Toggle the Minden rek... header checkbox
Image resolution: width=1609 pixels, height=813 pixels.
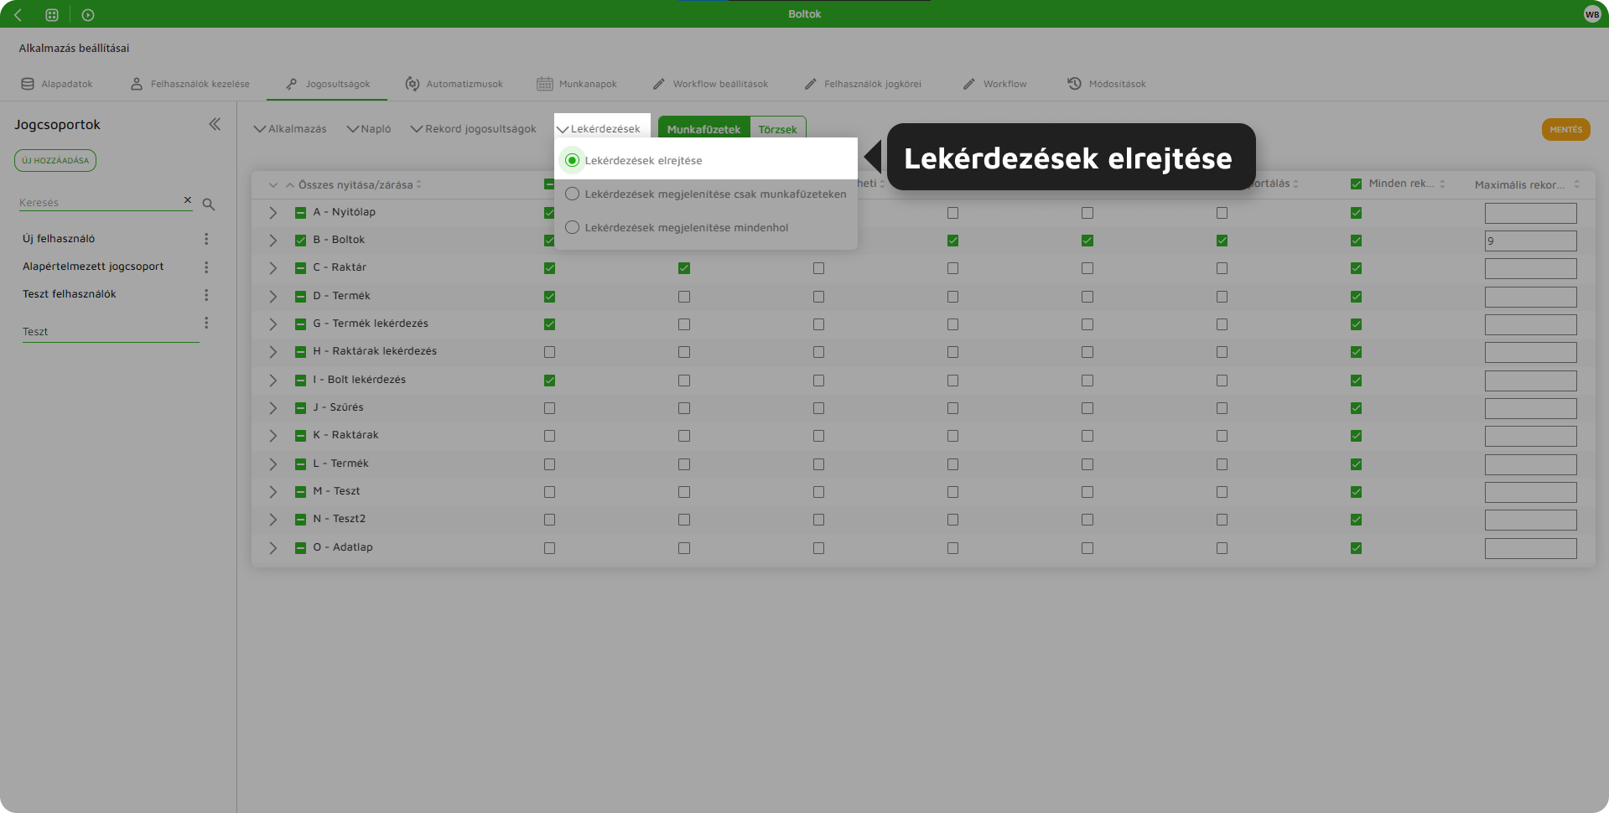pos(1356,184)
